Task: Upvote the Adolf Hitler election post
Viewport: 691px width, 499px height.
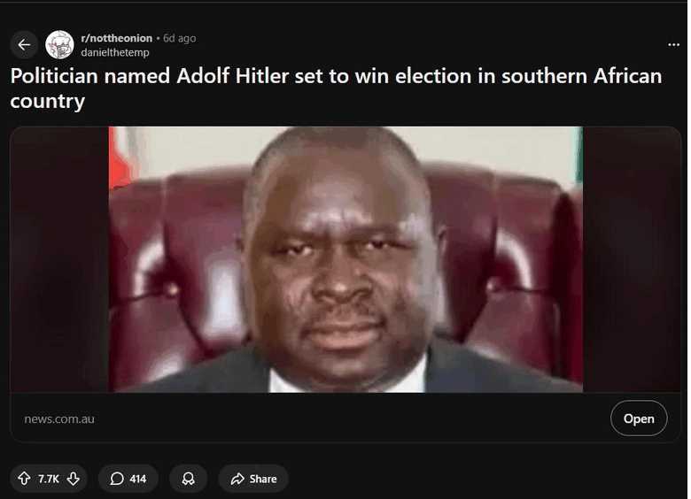Action: (24, 479)
